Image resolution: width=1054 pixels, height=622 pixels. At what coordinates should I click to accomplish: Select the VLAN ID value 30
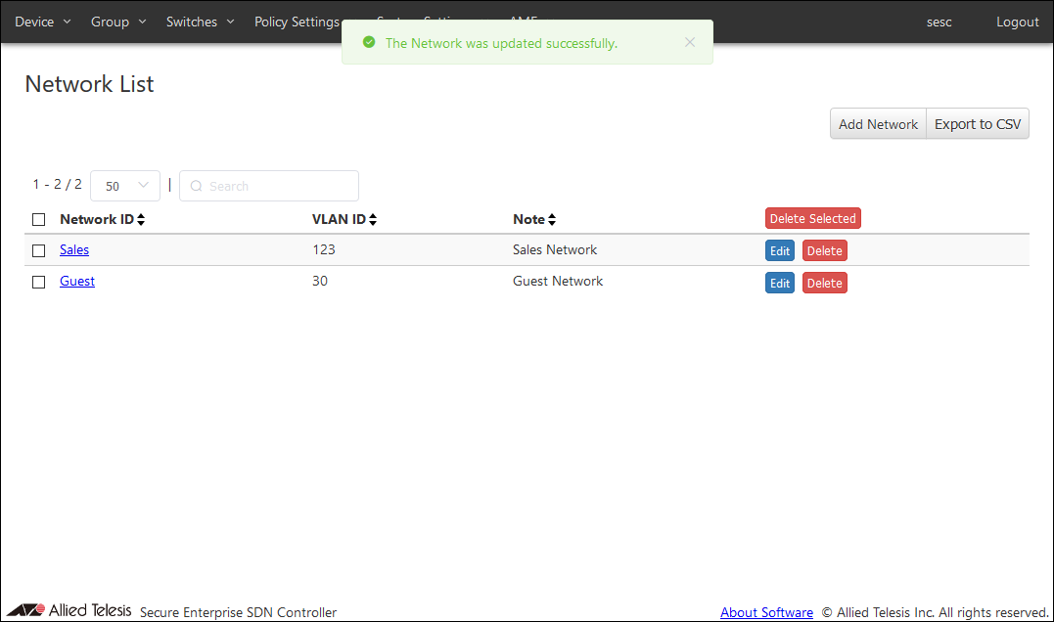[320, 281]
